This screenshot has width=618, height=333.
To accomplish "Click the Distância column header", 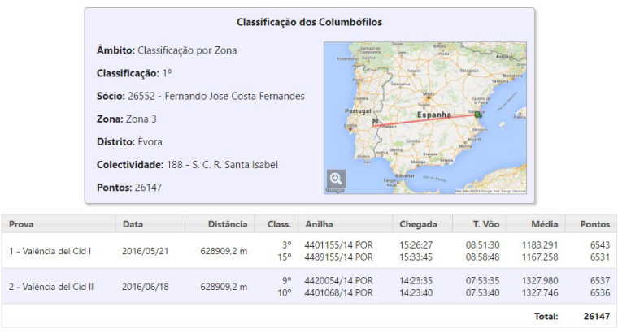I will (x=227, y=223).
